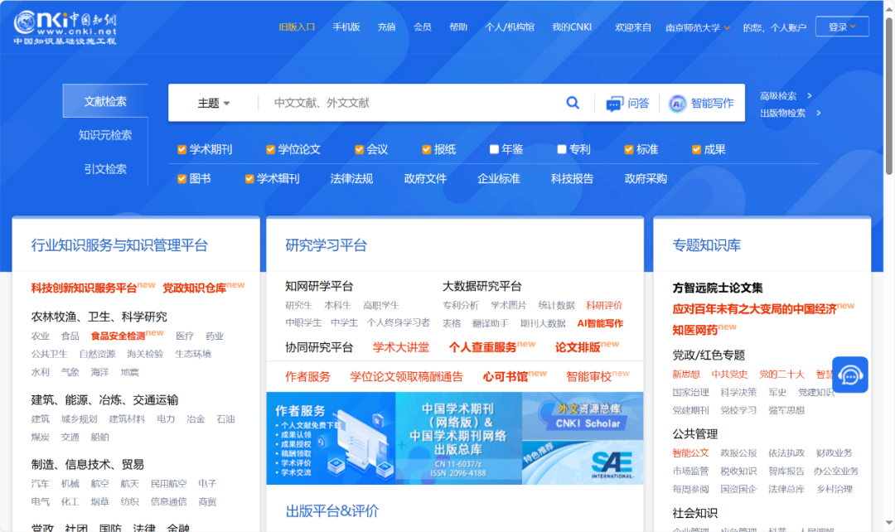Image resolution: width=895 pixels, height=532 pixels.
Task: Toggle 会议 checkbox
Action: (359, 149)
